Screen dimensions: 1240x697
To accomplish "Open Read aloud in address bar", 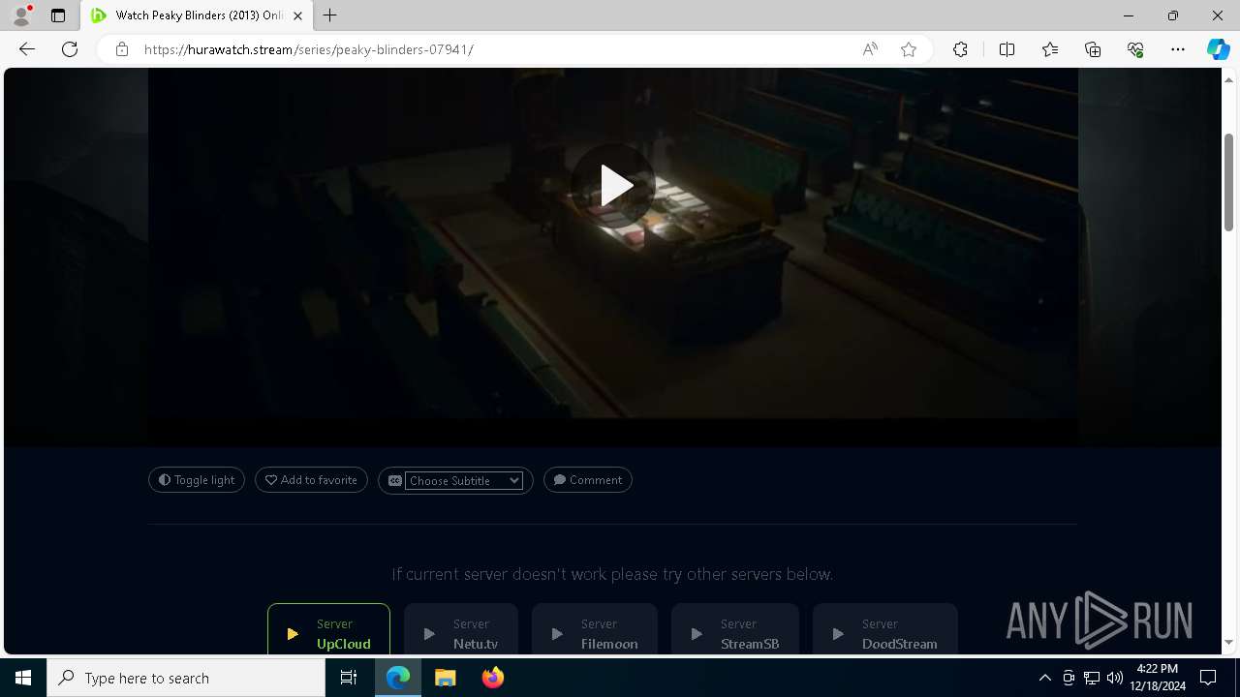I will click(870, 49).
